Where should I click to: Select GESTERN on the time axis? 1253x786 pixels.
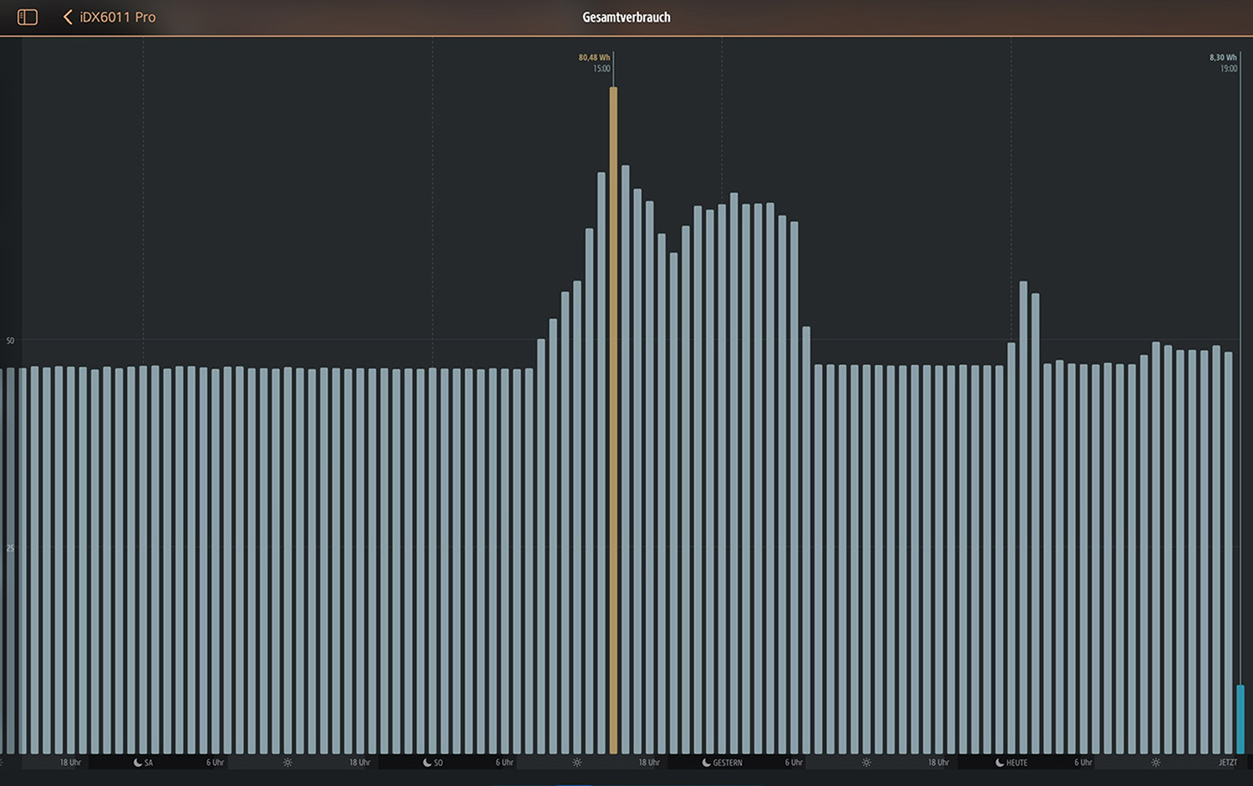pos(727,763)
